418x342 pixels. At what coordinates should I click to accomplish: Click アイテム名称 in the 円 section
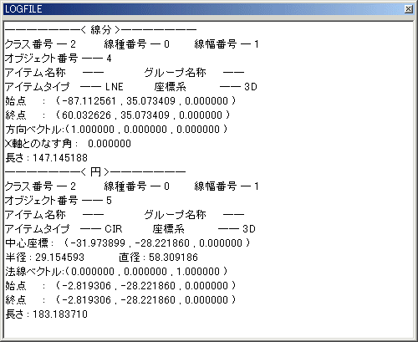tap(35, 215)
